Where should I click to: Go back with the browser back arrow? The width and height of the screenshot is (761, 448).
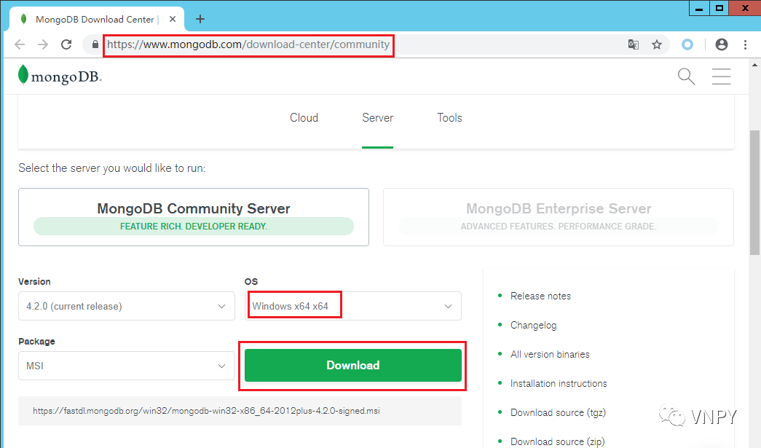(20, 44)
